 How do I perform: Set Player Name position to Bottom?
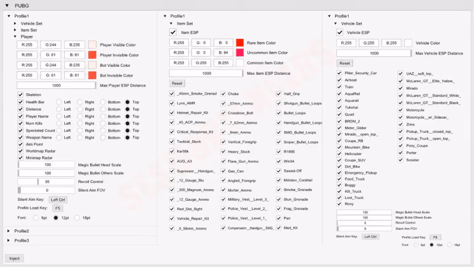103,116
